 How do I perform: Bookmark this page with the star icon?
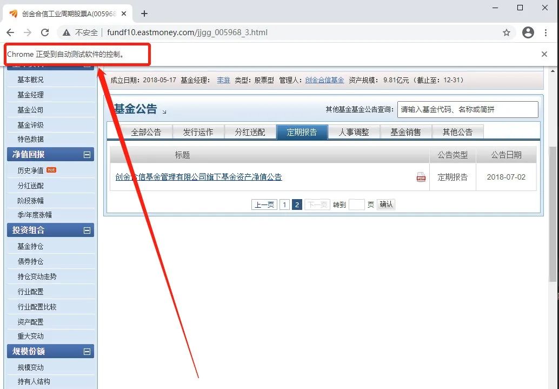[x=507, y=32]
